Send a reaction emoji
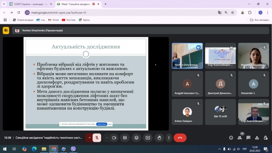This screenshot has height=153, width=272. click(136, 138)
